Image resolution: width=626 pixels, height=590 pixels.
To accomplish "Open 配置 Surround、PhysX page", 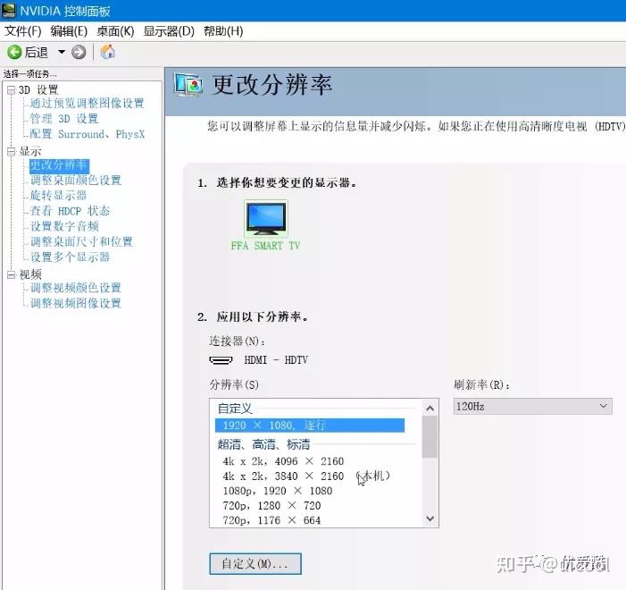I will point(87,134).
